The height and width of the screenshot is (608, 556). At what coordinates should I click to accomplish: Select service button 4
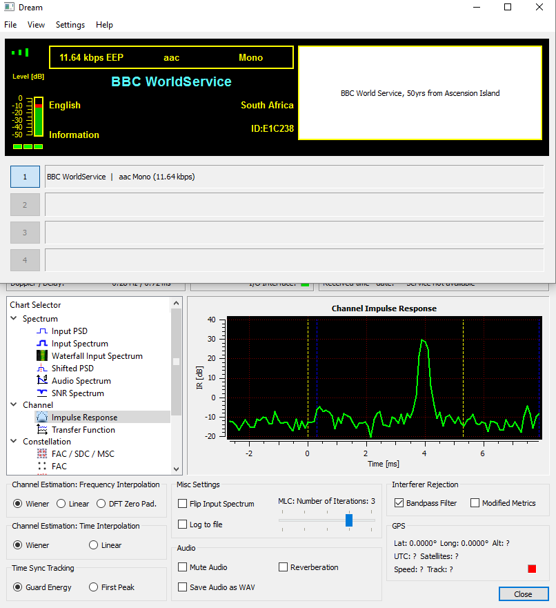pyautogui.click(x=26, y=260)
